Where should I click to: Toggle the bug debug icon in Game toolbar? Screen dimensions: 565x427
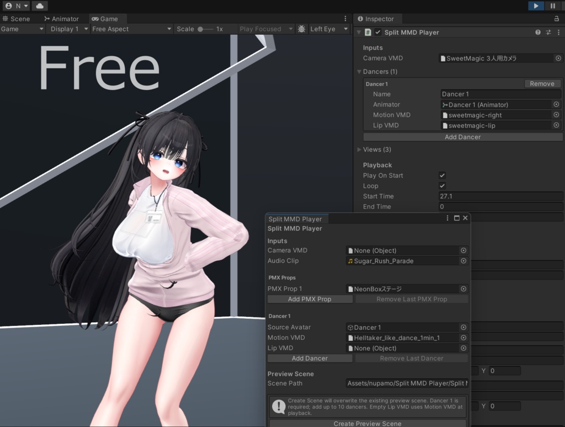pyautogui.click(x=302, y=29)
